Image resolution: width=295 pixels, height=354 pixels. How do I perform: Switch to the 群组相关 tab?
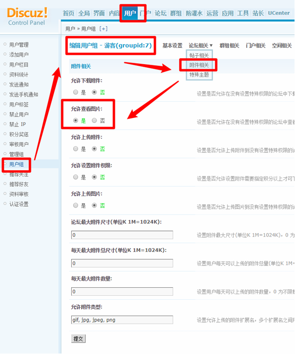coord(229,46)
